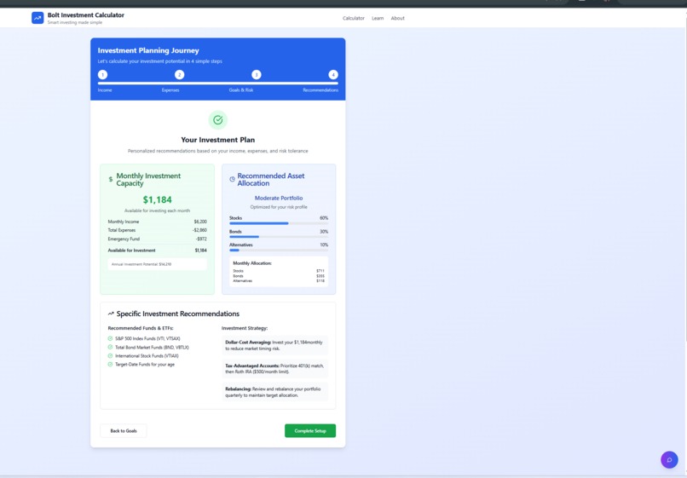Open the Learn nav item

pos(378,19)
